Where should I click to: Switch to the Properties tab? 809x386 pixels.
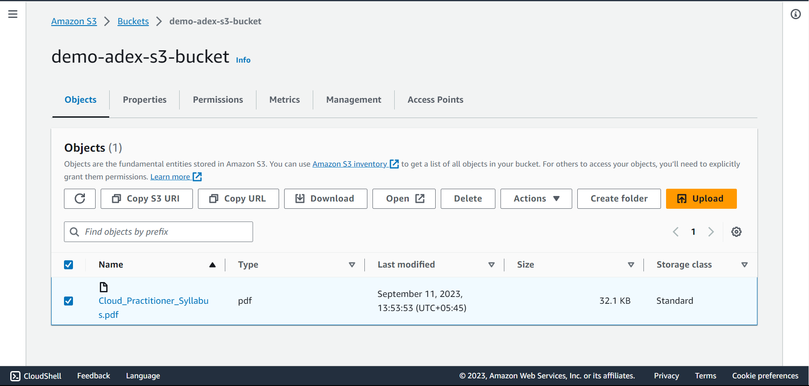[x=145, y=100]
